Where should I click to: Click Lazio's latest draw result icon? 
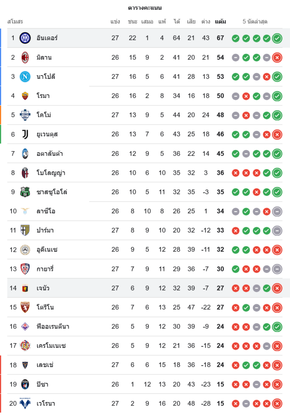(277, 212)
